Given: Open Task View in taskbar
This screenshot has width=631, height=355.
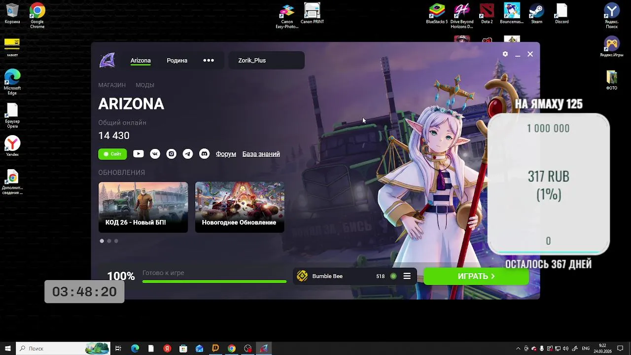Looking at the screenshot, I should (x=118, y=349).
